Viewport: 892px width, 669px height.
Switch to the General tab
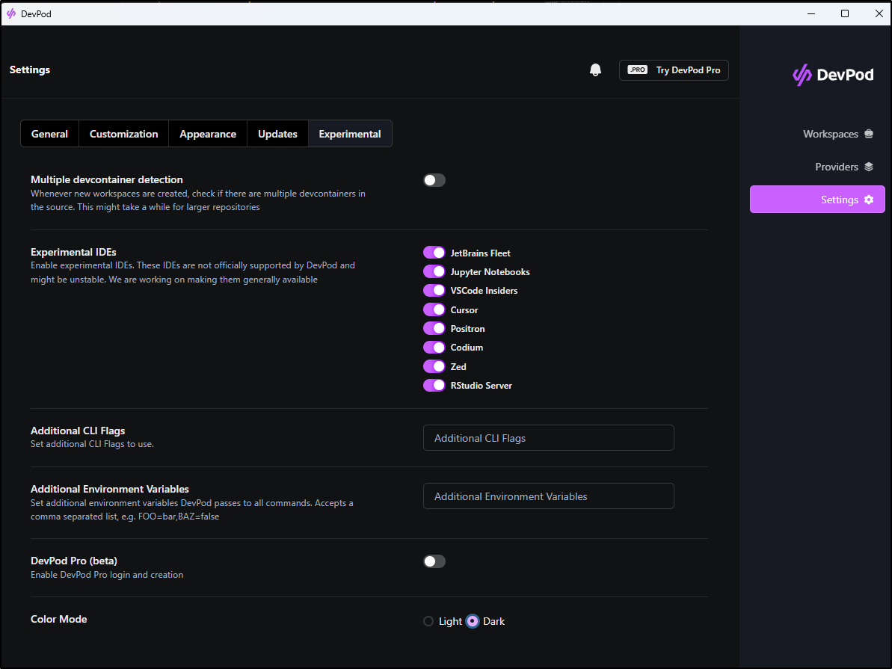49,134
